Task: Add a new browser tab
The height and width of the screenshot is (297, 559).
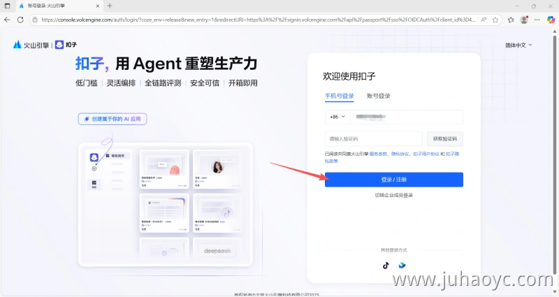Action: 110,6
